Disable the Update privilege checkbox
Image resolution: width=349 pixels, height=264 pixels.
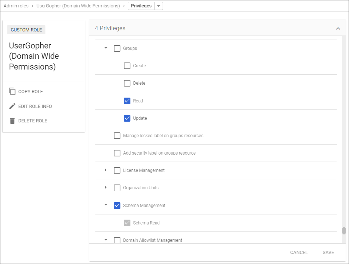pyautogui.click(x=127, y=118)
